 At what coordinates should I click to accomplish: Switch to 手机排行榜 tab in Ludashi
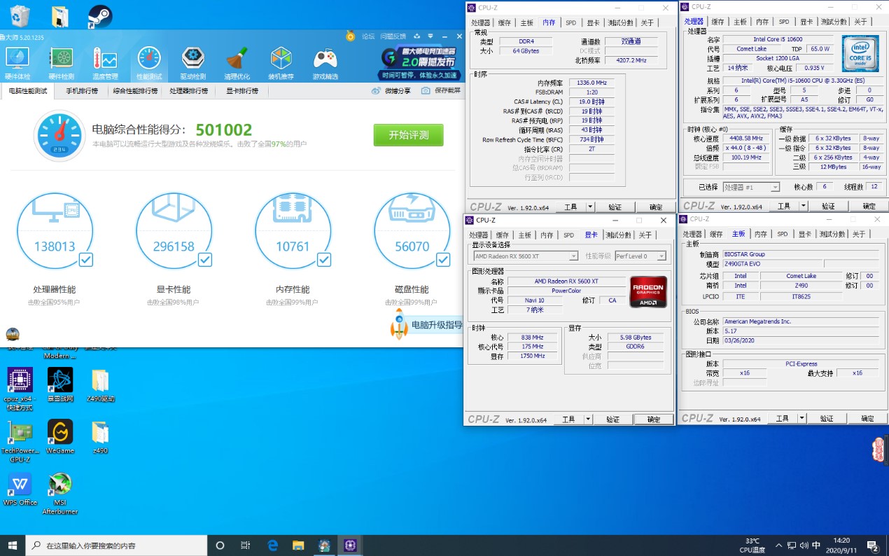coord(82,91)
